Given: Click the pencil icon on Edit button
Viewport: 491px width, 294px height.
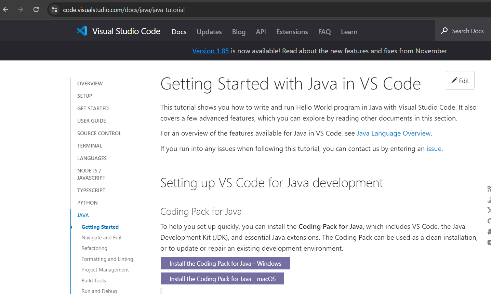Looking at the screenshot, I should (454, 81).
